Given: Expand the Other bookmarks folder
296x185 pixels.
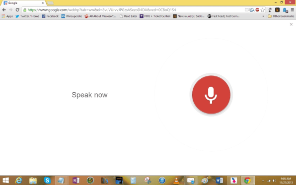Looking at the screenshot, I should 281,16.
